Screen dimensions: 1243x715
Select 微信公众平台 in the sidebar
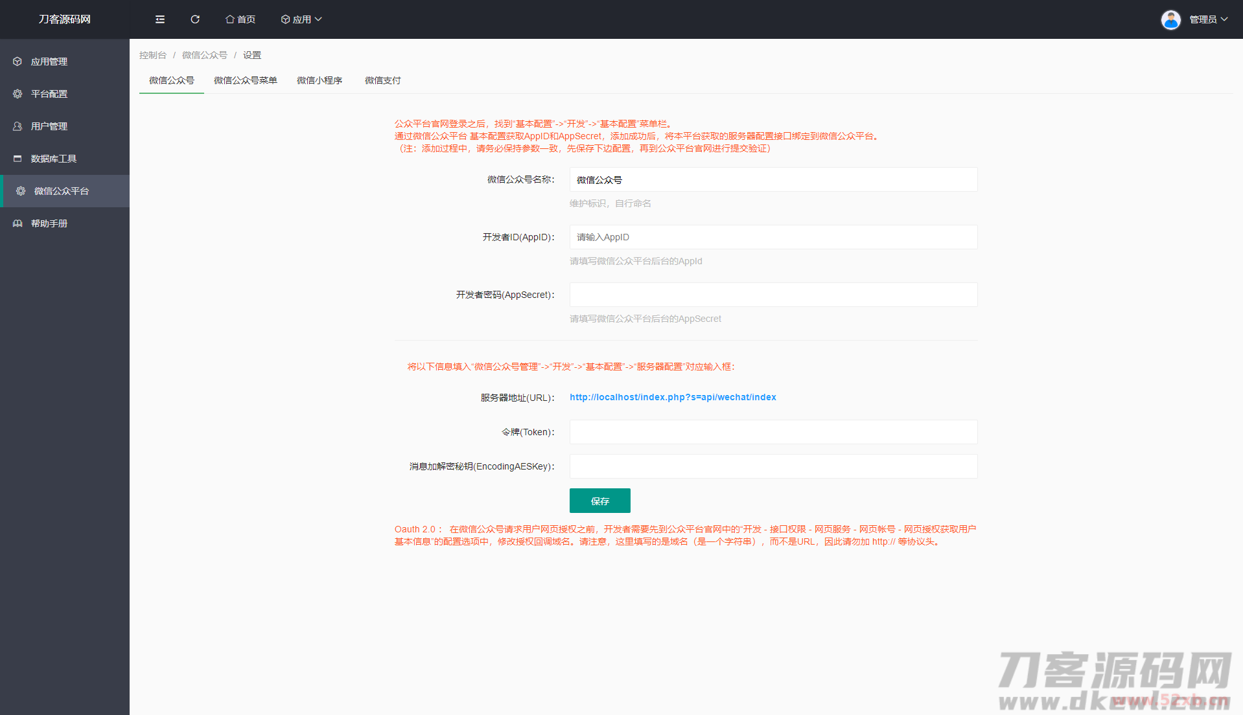[62, 191]
